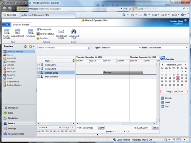The width and height of the screenshot is (191, 143).
Task: Open the IE Tools menu dropdown
Action: tap(175, 15)
